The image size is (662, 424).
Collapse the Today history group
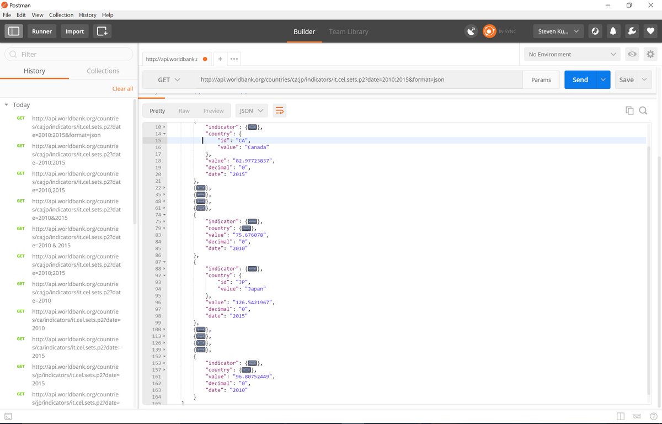(x=7, y=105)
